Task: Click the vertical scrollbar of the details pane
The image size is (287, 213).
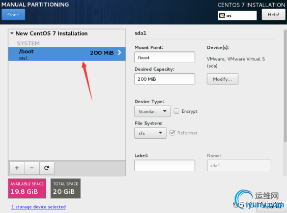Action: click(285, 86)
